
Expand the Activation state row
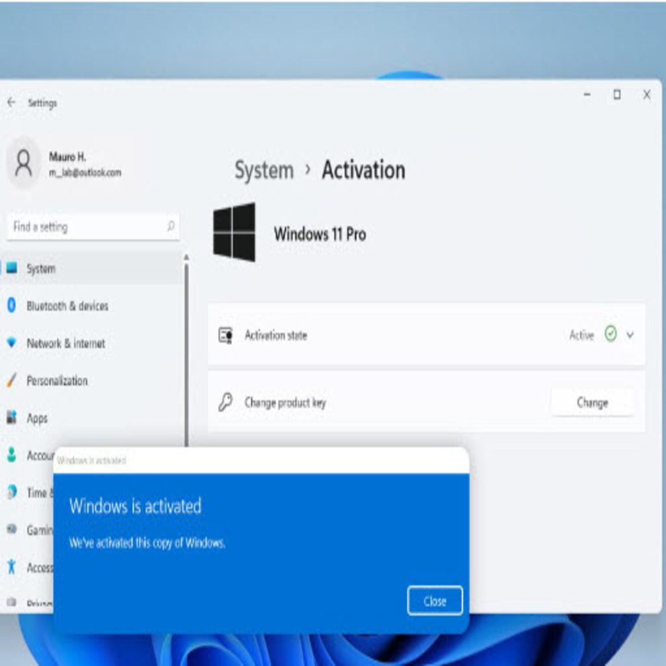point(426,335)
